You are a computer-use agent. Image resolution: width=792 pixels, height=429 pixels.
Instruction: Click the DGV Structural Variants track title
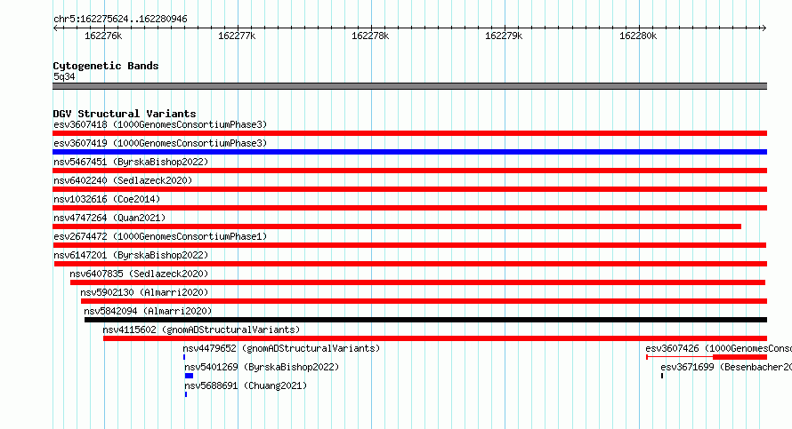coord(125,114)
